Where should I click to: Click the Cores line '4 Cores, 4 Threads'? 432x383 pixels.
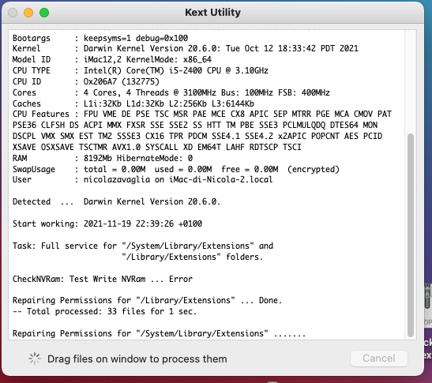171,92
